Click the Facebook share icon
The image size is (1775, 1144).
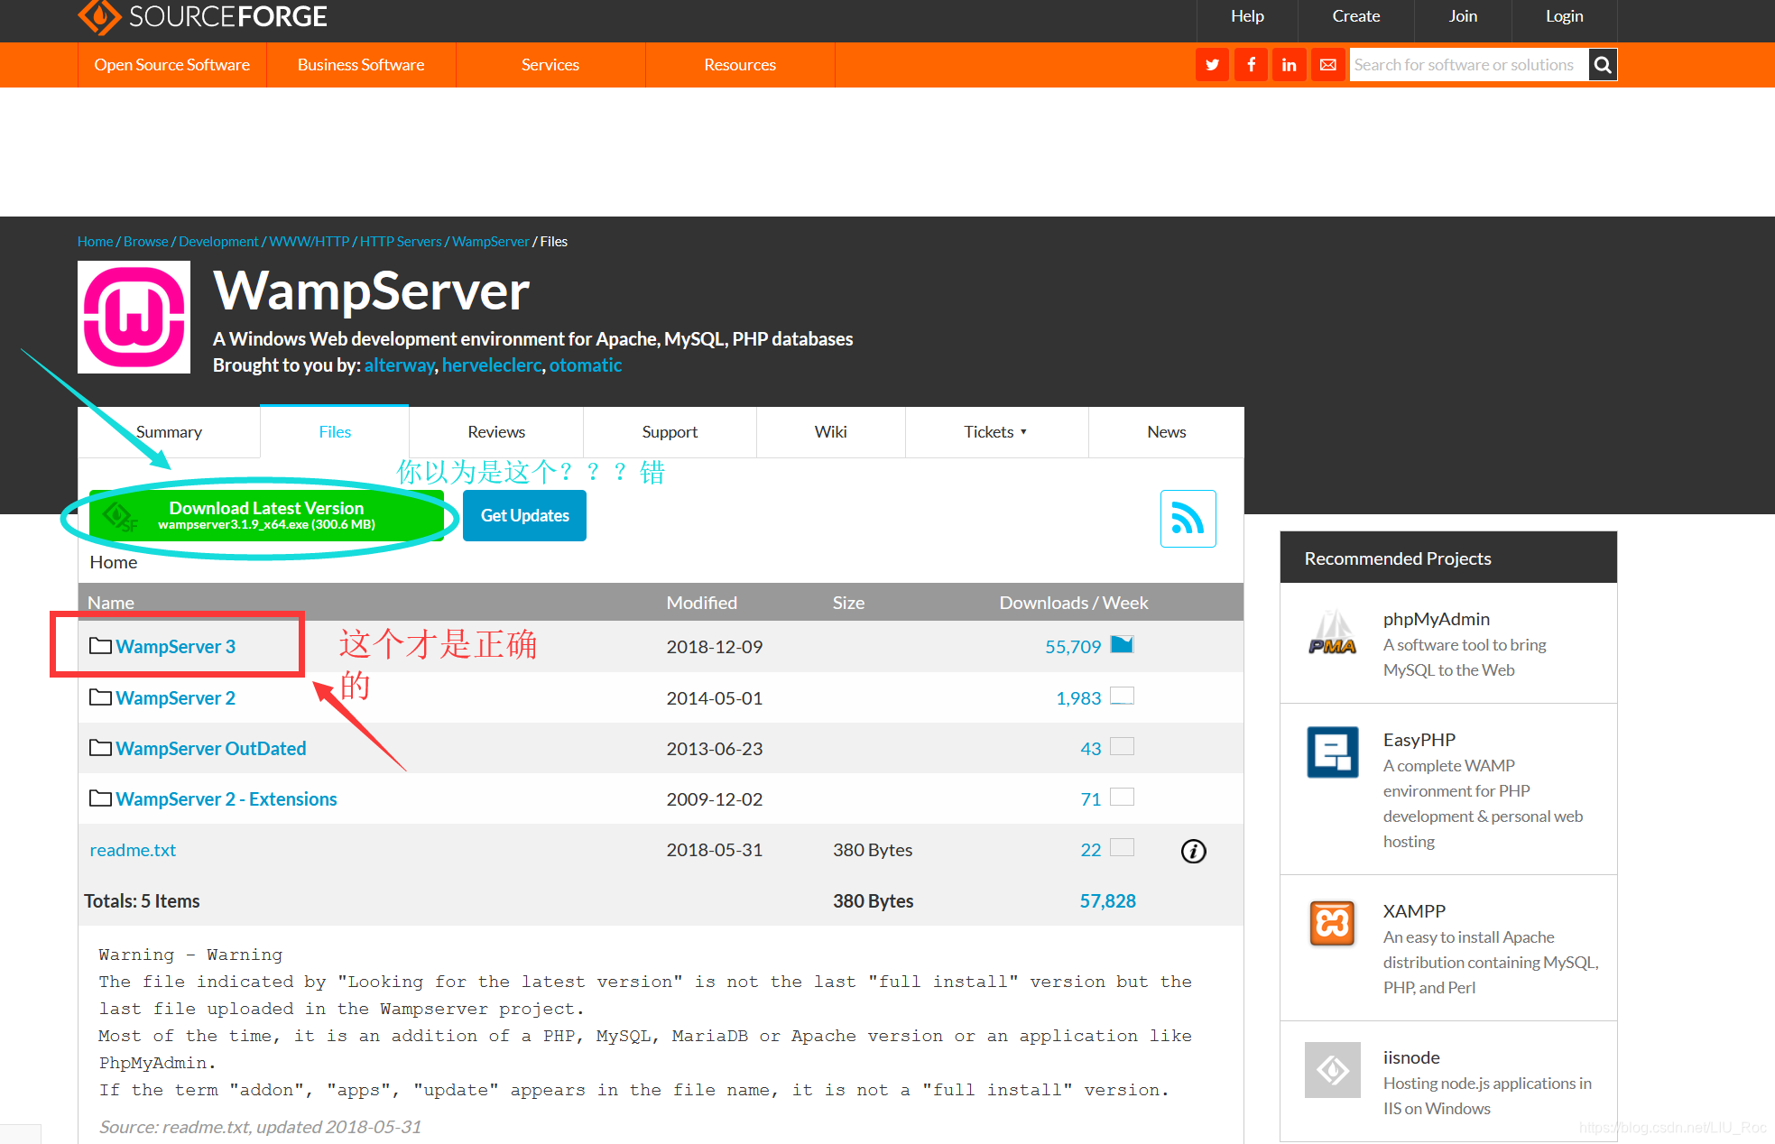1251,65
